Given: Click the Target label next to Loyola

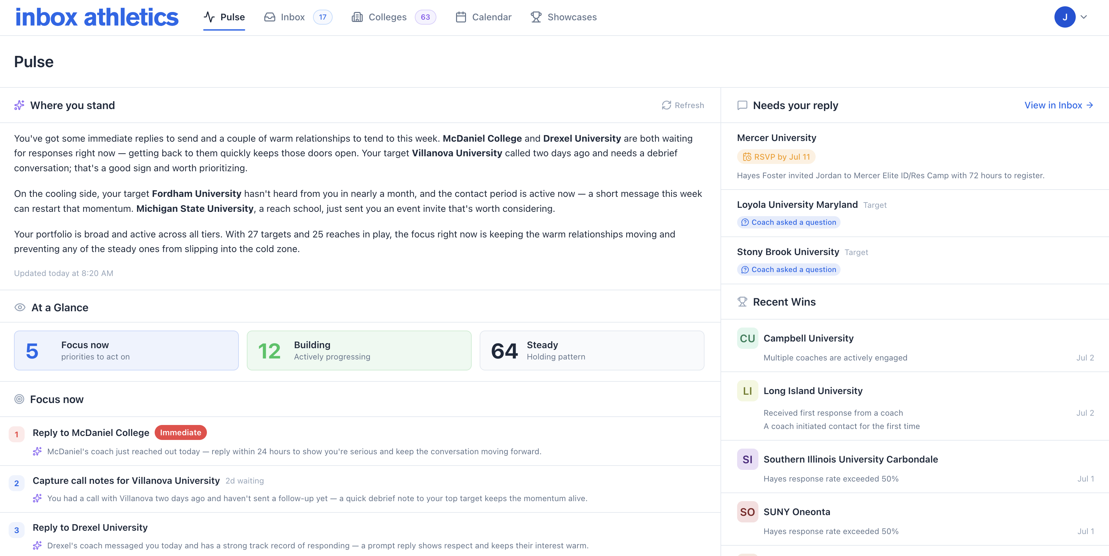Looking at the screenshot, I should point(875,205).
